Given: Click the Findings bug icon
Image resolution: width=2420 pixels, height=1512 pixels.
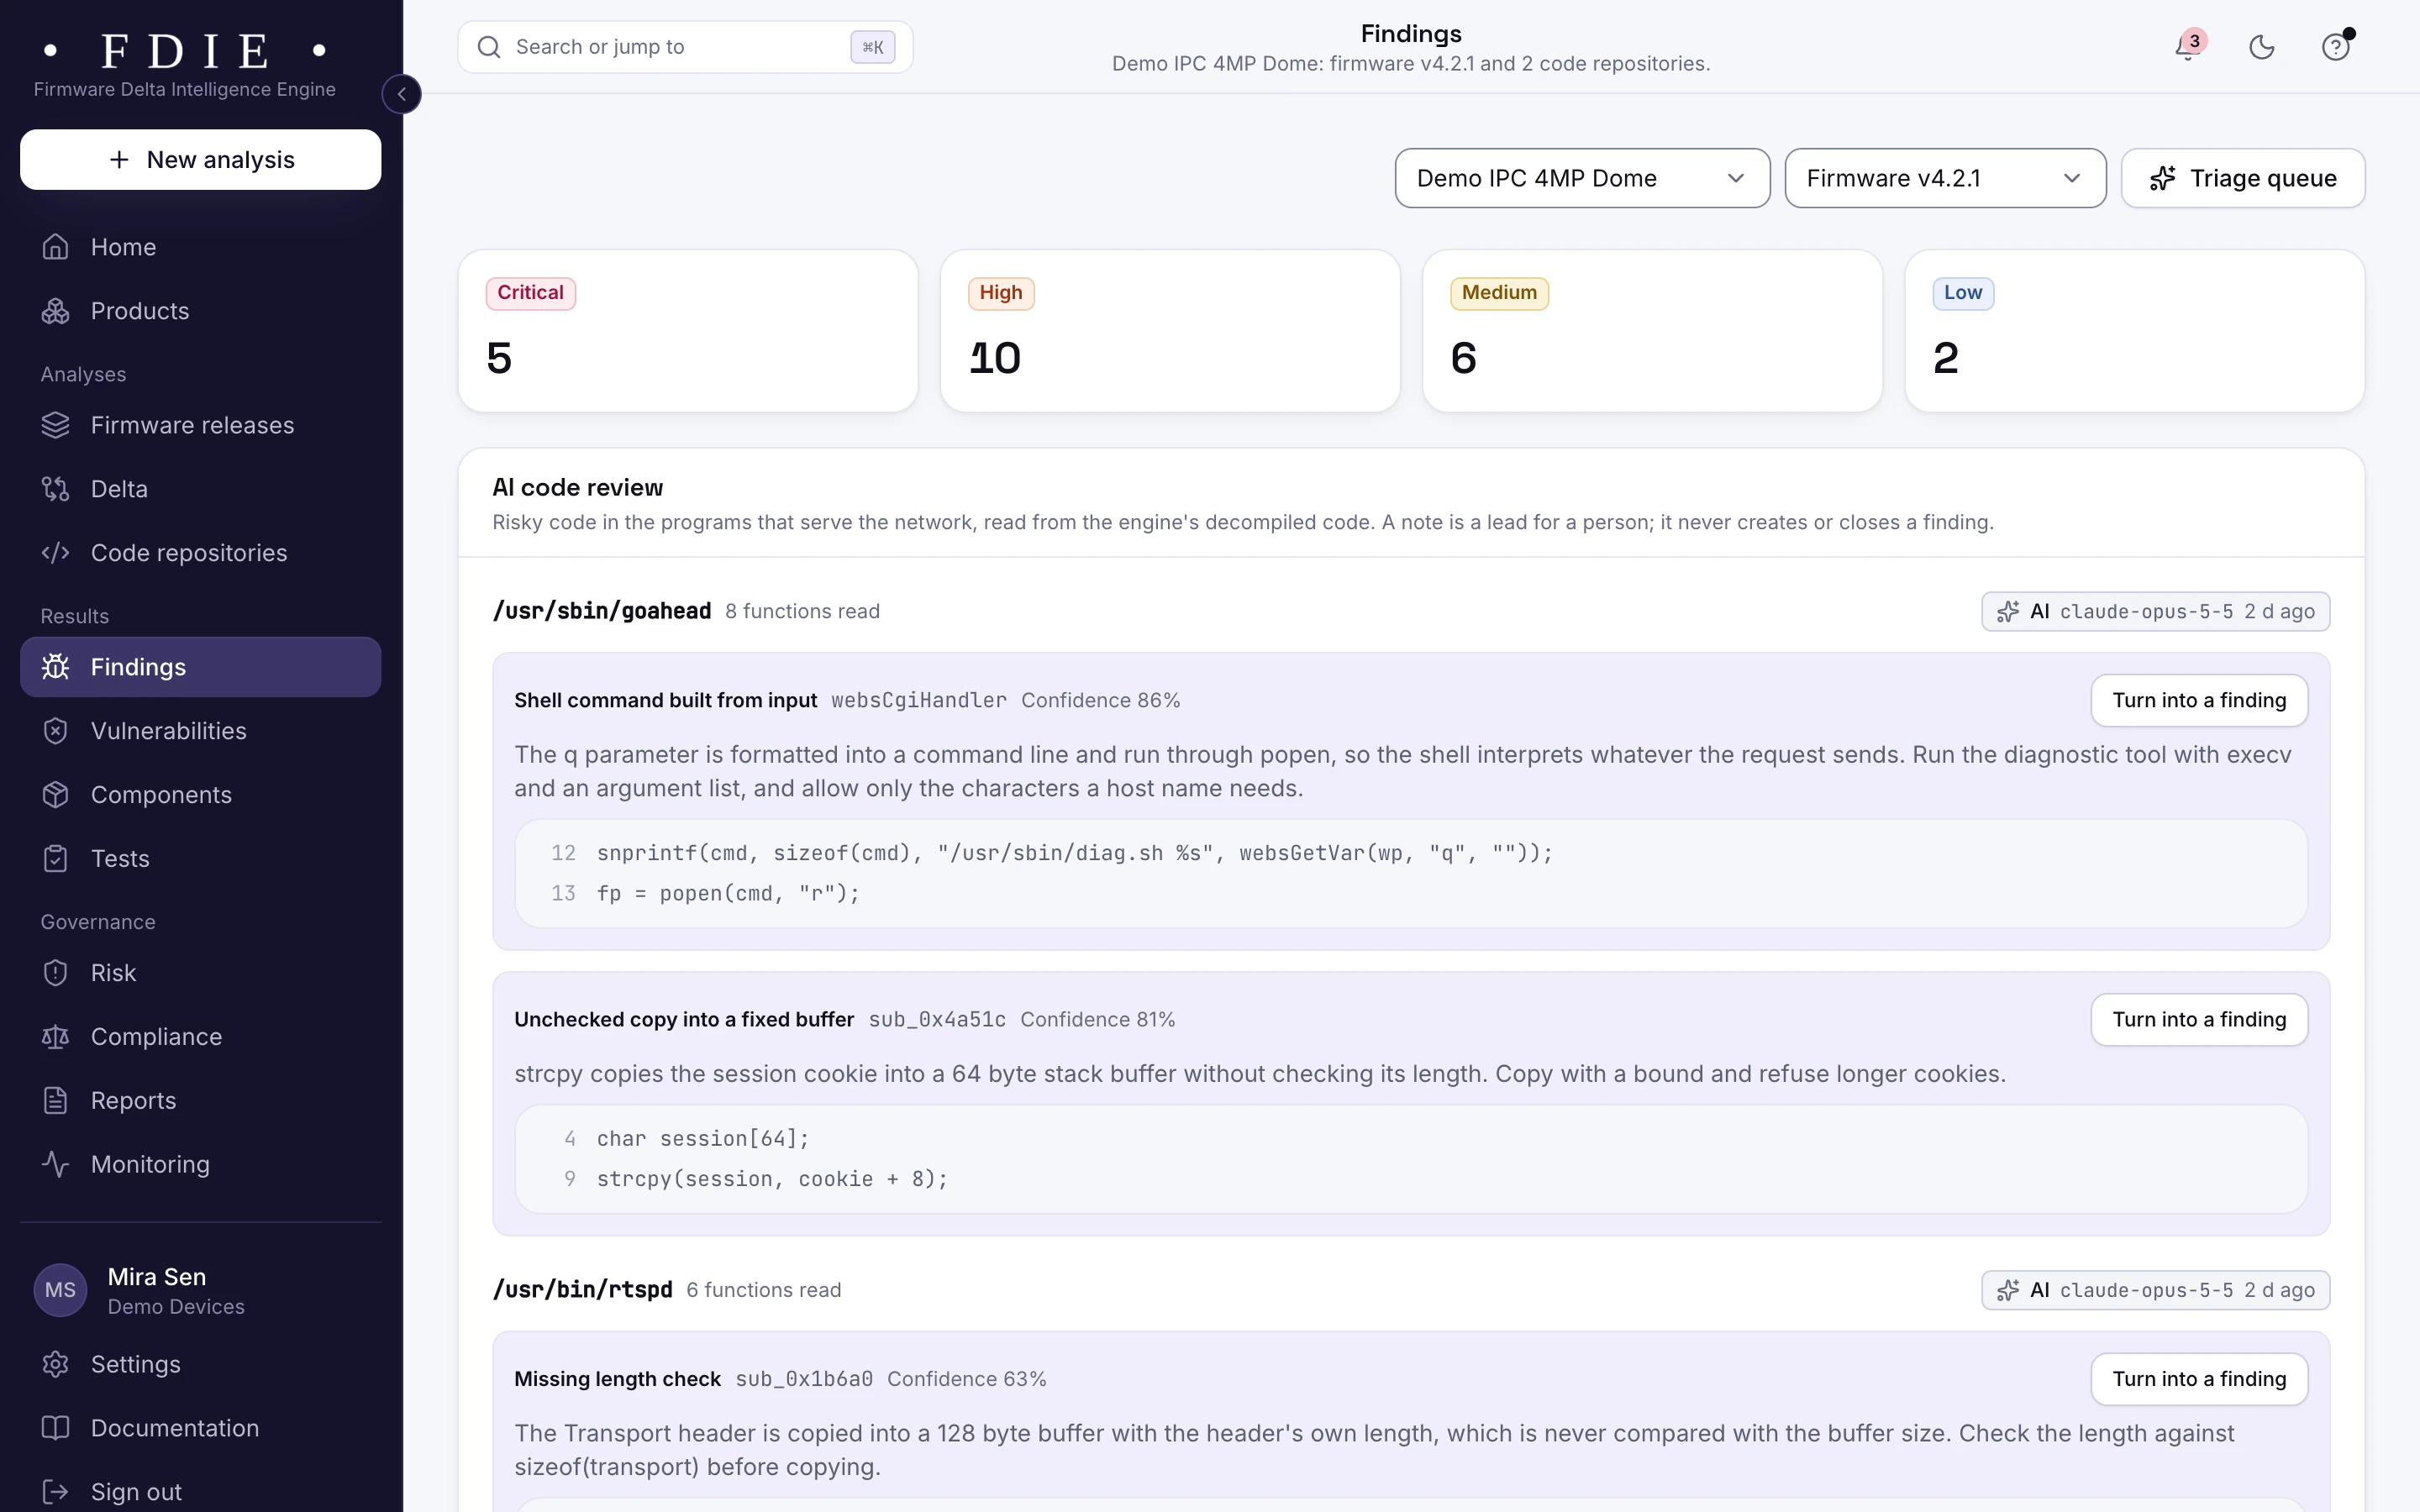Looking at the screenshot, I should tap(56, 667).
